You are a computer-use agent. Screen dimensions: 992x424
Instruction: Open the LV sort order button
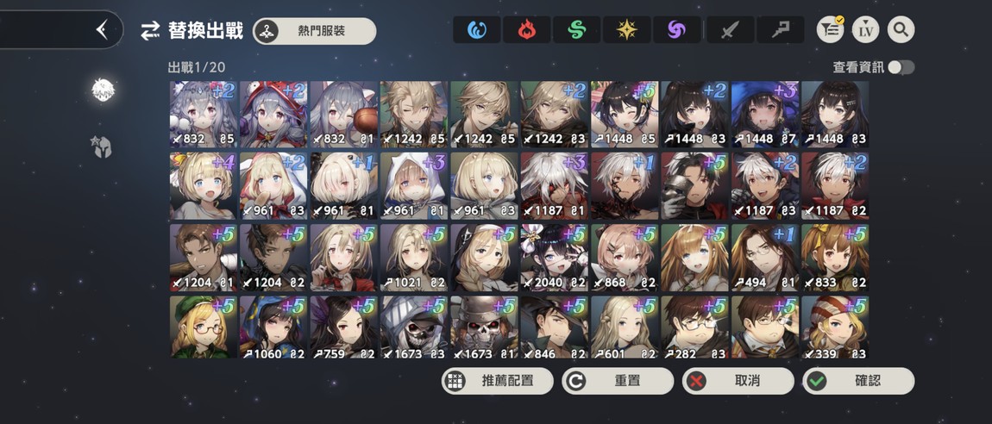pyautogui.click(x=865, y=29)
